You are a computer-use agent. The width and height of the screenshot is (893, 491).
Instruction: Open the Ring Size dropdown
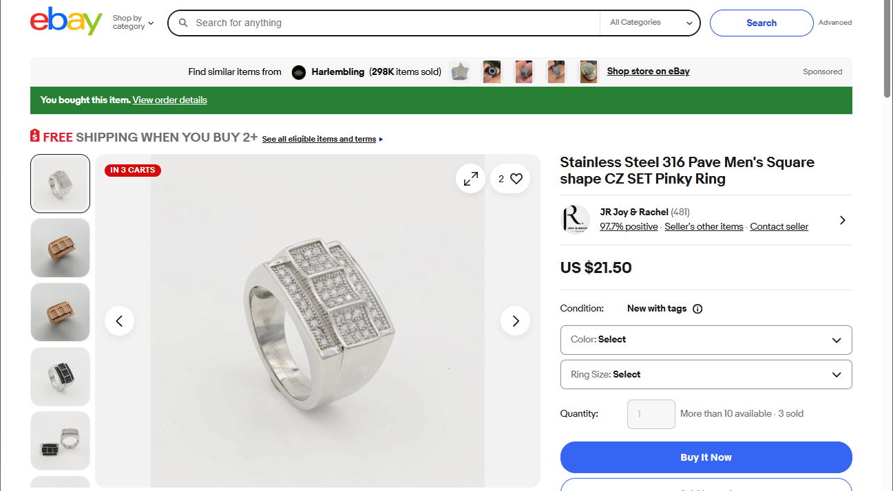706,375
